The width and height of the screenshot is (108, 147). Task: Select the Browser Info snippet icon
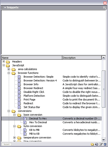(19, 84)
